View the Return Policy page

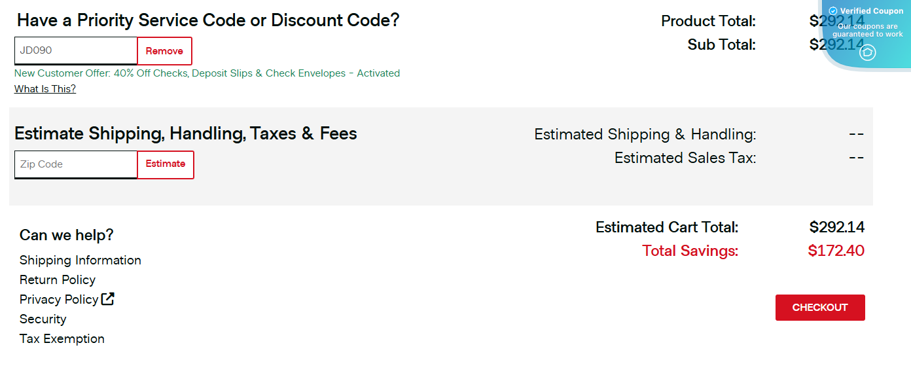coord(58,279)
